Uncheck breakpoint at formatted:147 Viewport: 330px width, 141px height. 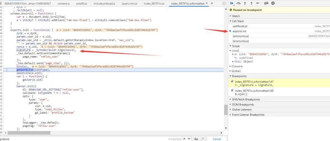[232, 81]
